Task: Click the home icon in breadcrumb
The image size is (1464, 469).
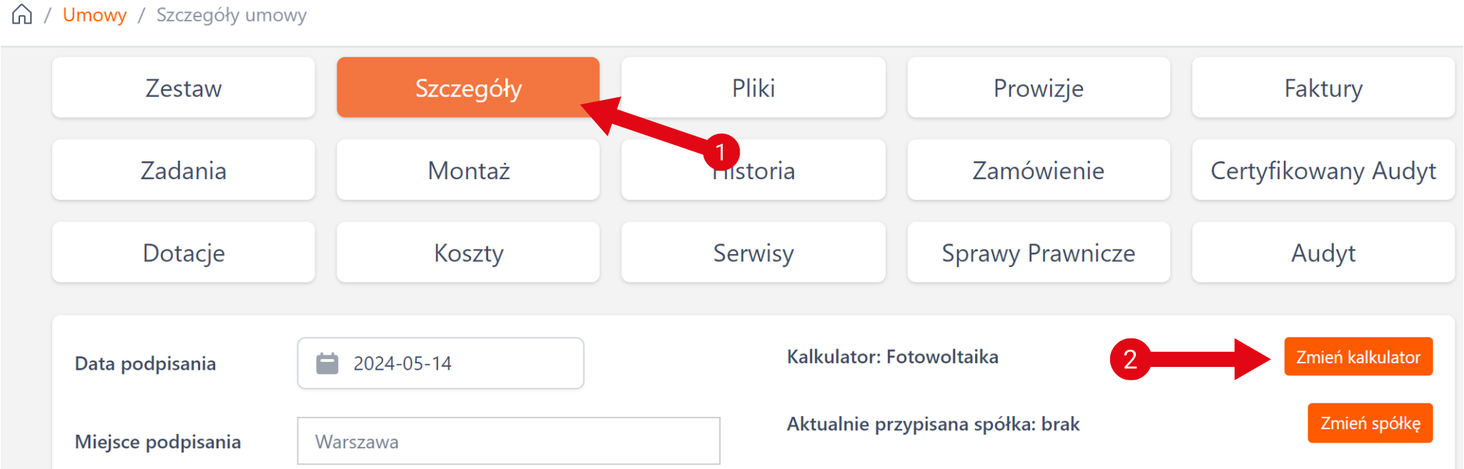Action: point(22,14)
